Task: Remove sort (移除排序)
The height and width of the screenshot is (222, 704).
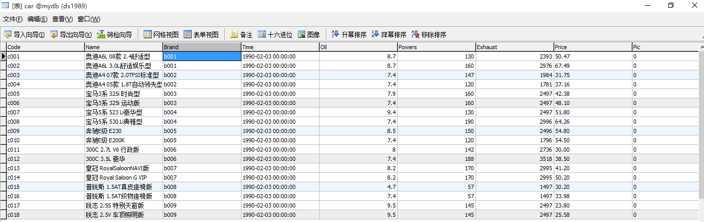Action: click(x=429, y=35)
